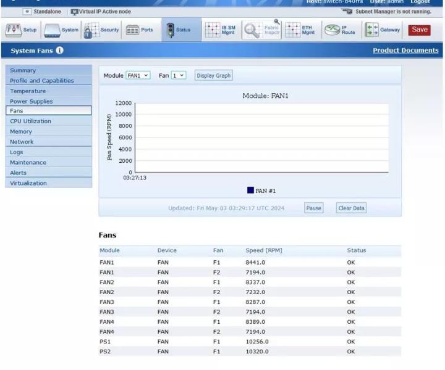This screenshot has width=445, height=370.
Task: Open the ETH Mgmt icon
Action: (x=292, y=30)
